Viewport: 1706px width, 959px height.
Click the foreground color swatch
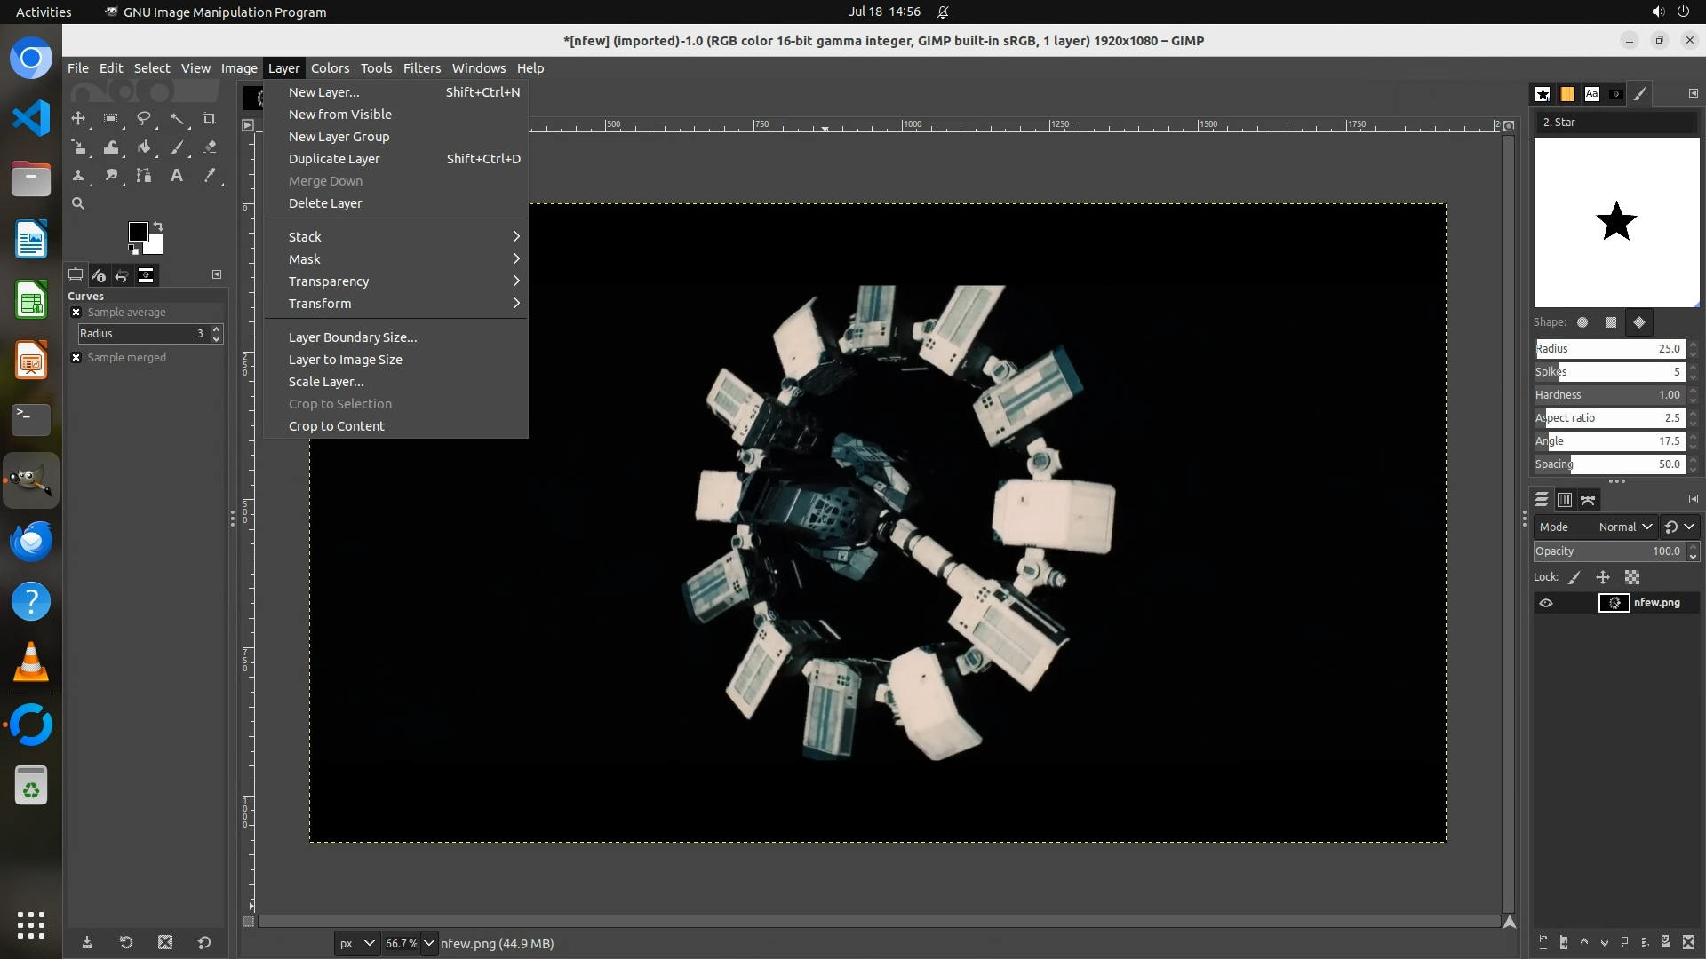point(138,232)
